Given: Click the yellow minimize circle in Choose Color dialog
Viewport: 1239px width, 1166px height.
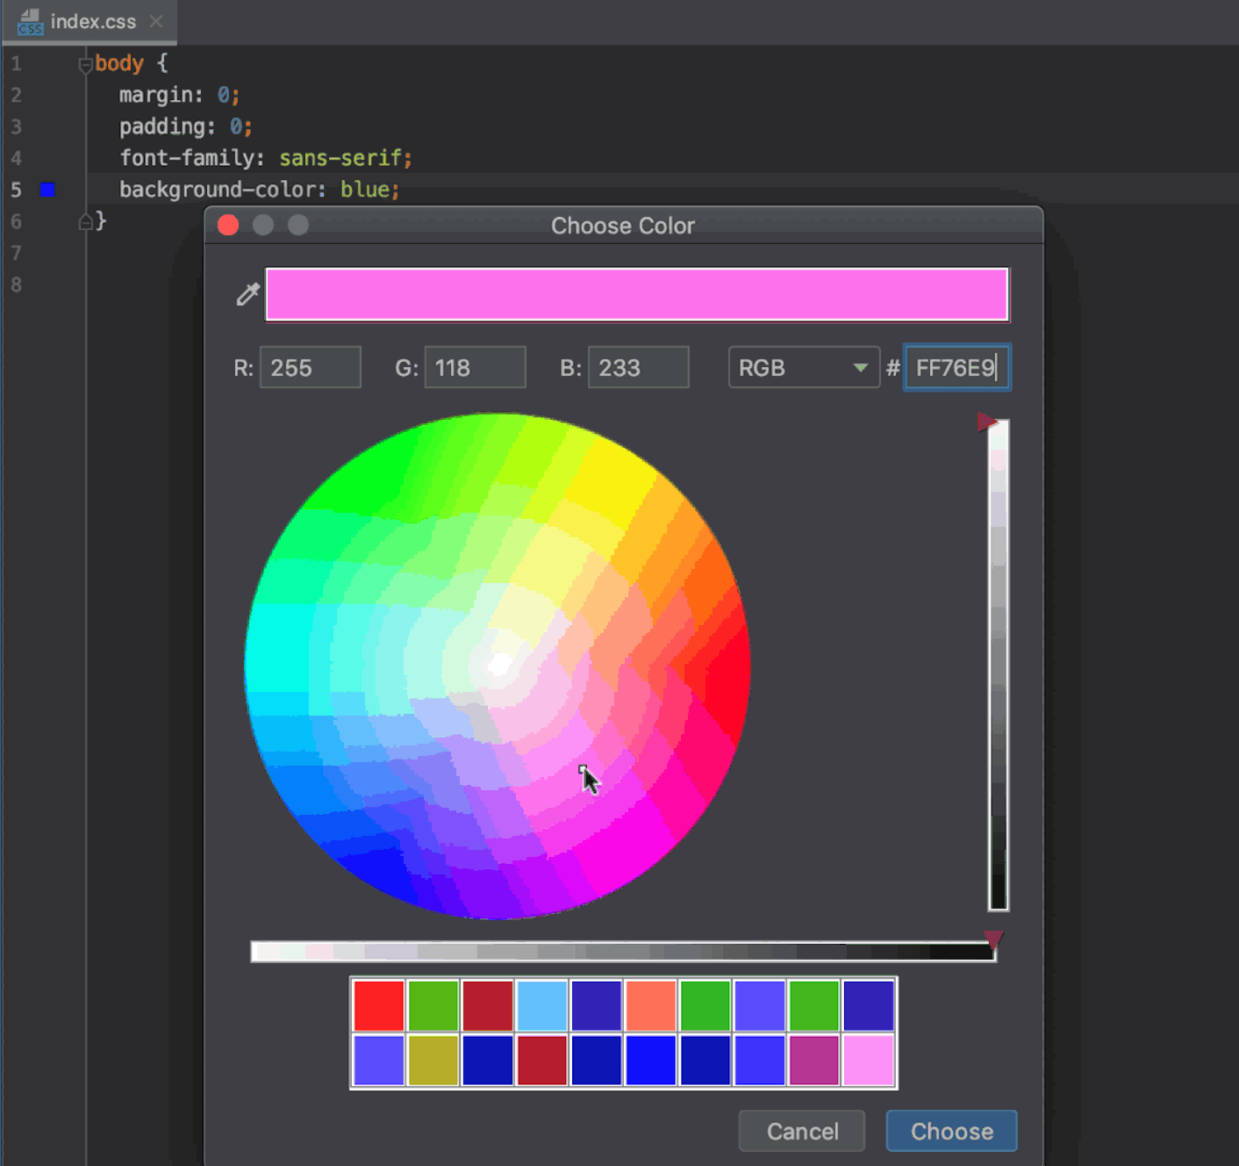Looking at the screenshot, I should (262, 225).
